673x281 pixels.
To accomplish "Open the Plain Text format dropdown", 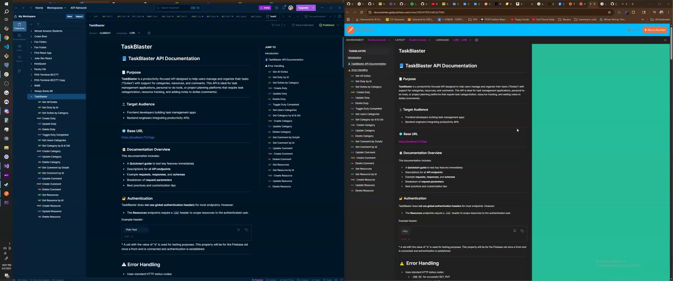I will click(136, 230).
